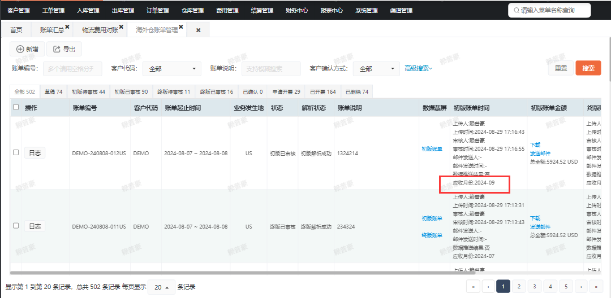Open the records-per-page 20 dropdown

(x=161, y=287)
